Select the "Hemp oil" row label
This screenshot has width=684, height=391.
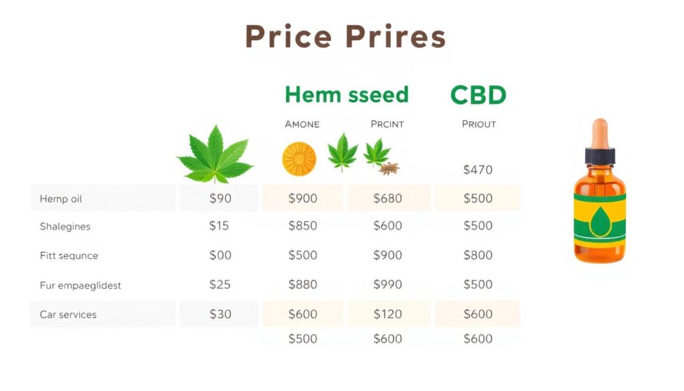coord(61,199)
